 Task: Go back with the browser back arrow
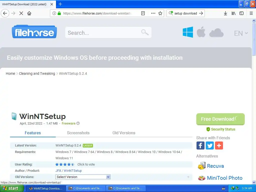(x=5, y=13)
